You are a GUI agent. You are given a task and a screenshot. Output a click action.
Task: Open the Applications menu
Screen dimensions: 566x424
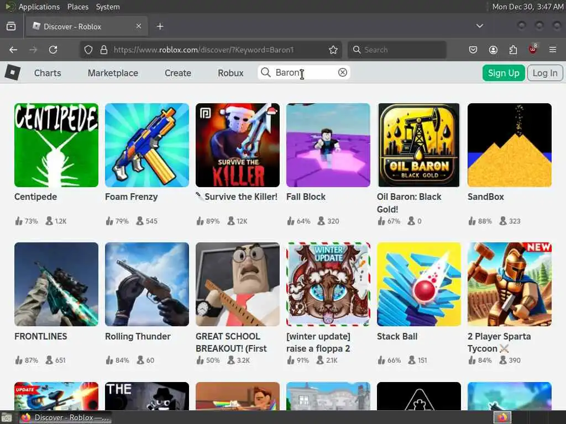[39, 7]
